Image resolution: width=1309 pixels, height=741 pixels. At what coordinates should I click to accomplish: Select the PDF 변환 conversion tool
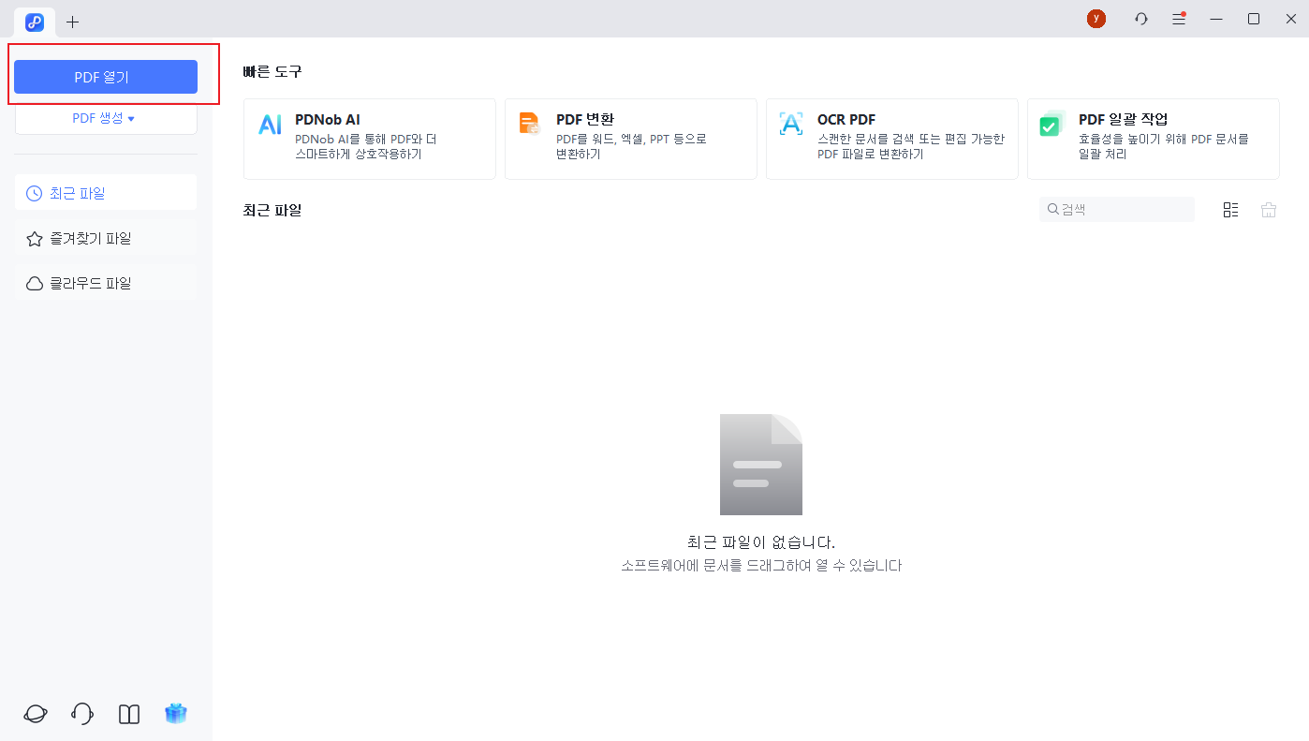(630, 139)
